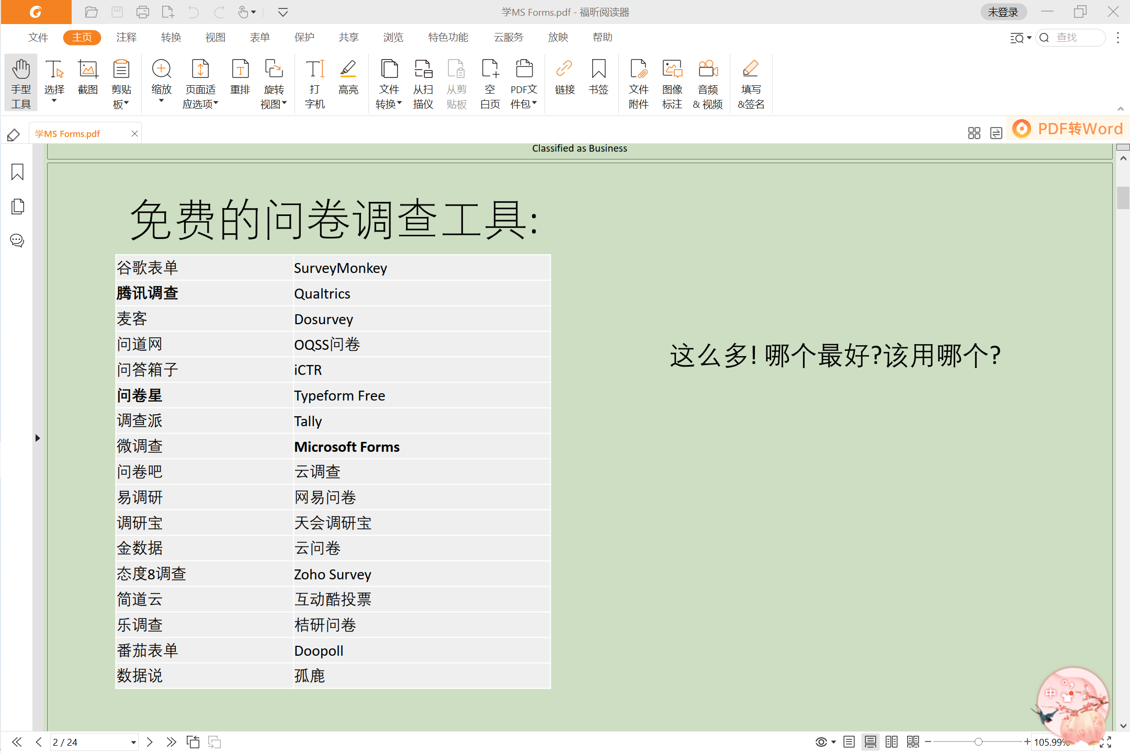
Task: Click Audio & Video (音频&视频) tool
Action: [x=708, y=83]
